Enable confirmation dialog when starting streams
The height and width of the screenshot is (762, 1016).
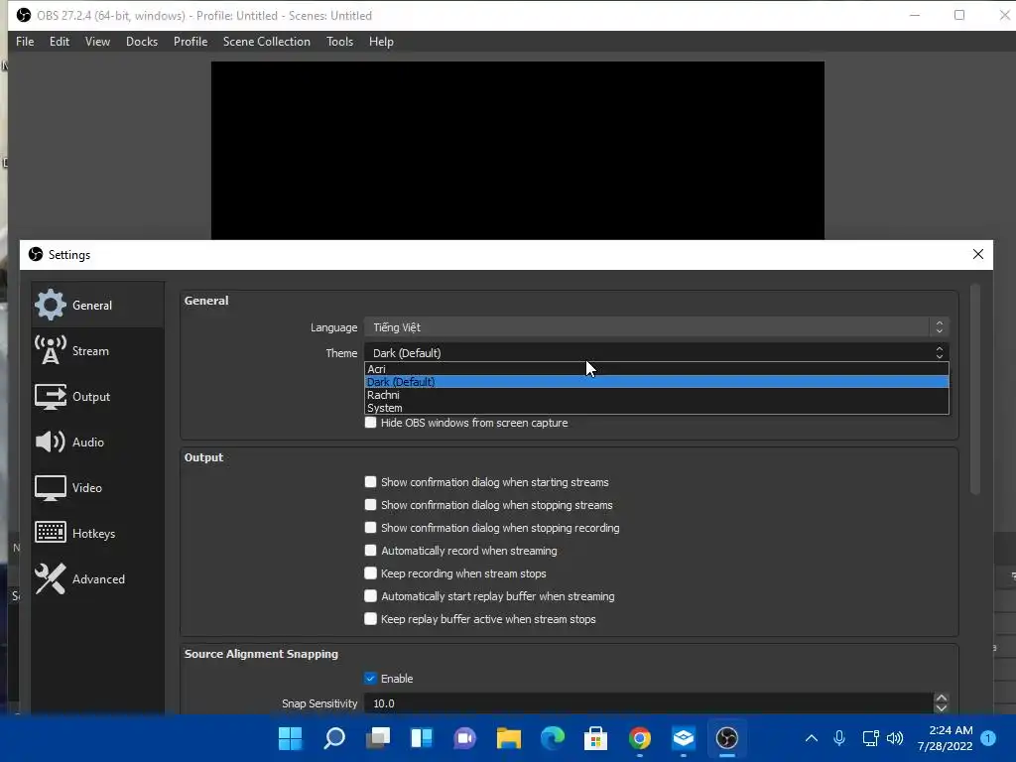[x=371, y=482]
